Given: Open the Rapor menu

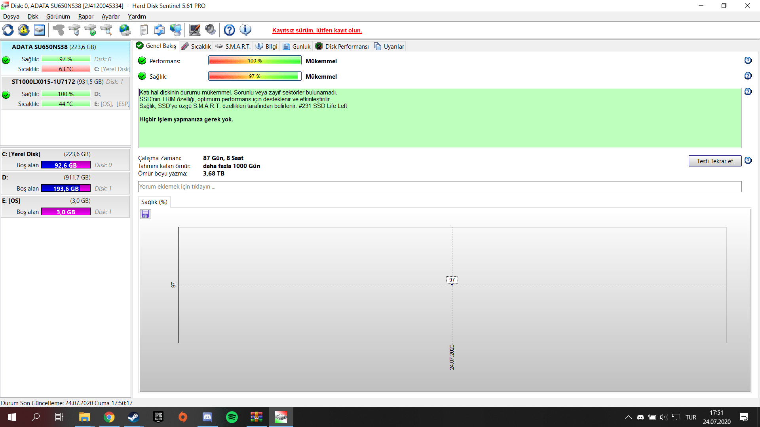Looking at the screenshot, I should click(x=85, y=17).
